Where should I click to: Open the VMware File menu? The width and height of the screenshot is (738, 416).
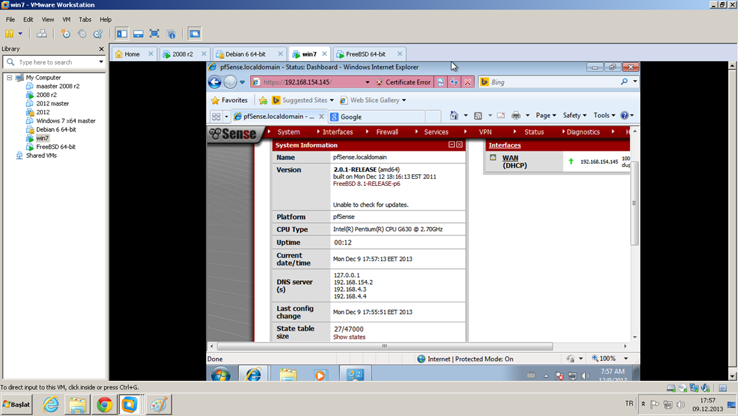click(10, 19)
